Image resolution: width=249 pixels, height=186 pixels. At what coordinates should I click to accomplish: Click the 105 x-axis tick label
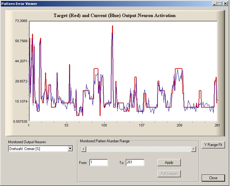point(104,126)
